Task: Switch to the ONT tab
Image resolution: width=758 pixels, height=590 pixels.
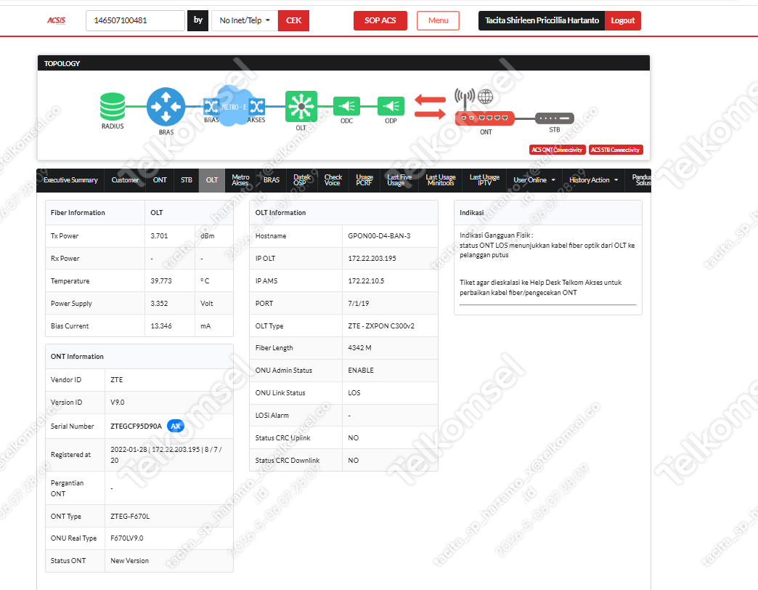Action: [x=160, y=180]
